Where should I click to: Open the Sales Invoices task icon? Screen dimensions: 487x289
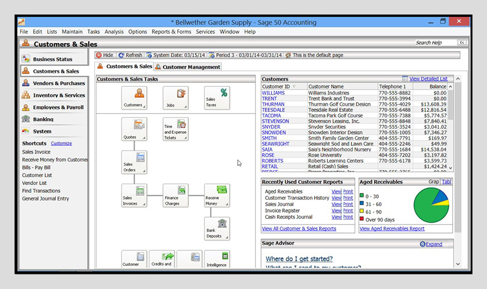pos(134,196)
